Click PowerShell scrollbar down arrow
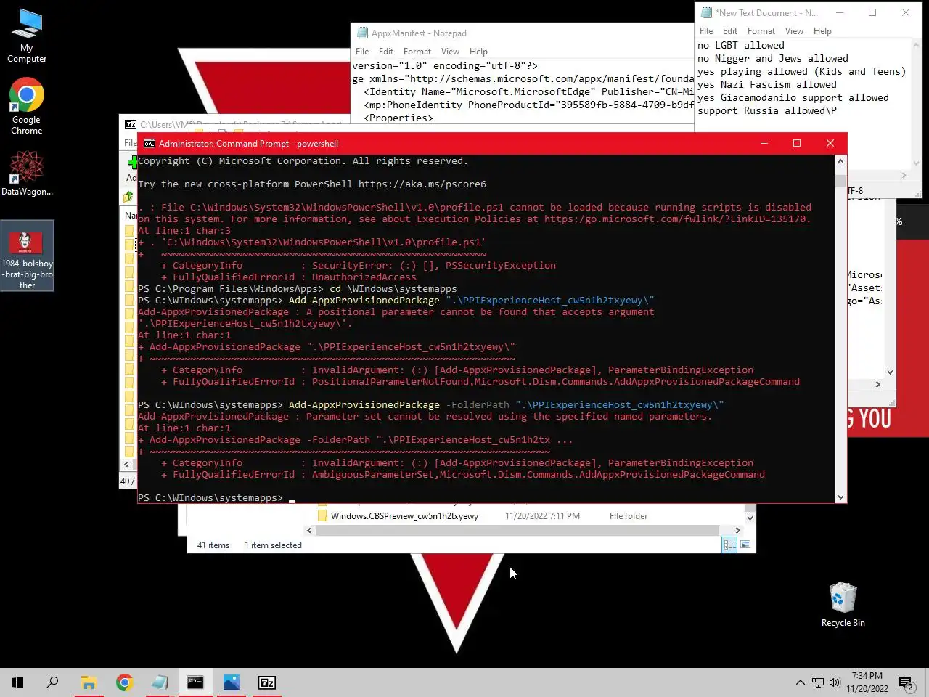Viewport: 929px width, 697px height. [x=840, y=497]
